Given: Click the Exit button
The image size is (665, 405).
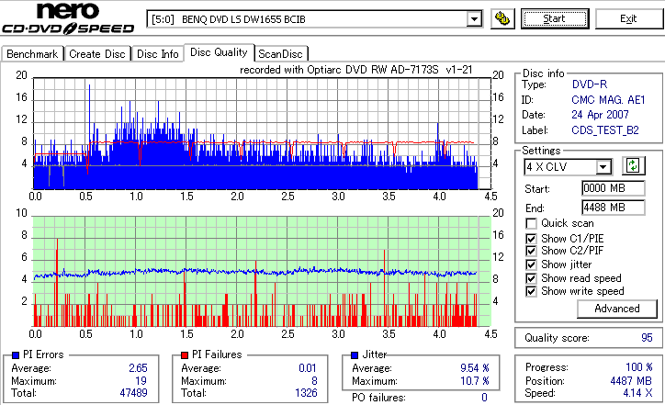Looking at the screenshot, I should click(x=628, y=19).
